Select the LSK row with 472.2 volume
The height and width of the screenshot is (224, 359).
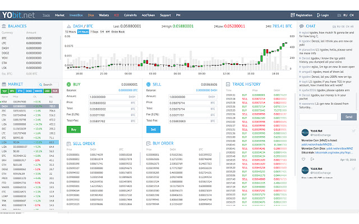30,120
